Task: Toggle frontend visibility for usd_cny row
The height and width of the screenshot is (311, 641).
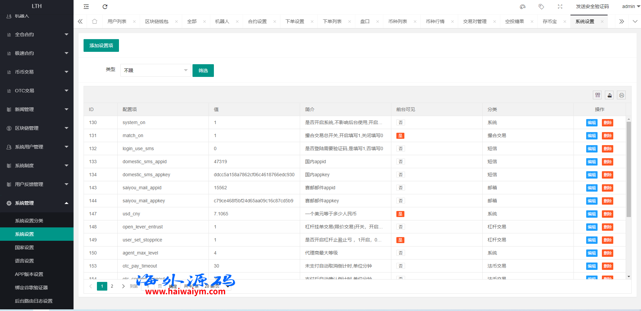Action: (400, 214)
